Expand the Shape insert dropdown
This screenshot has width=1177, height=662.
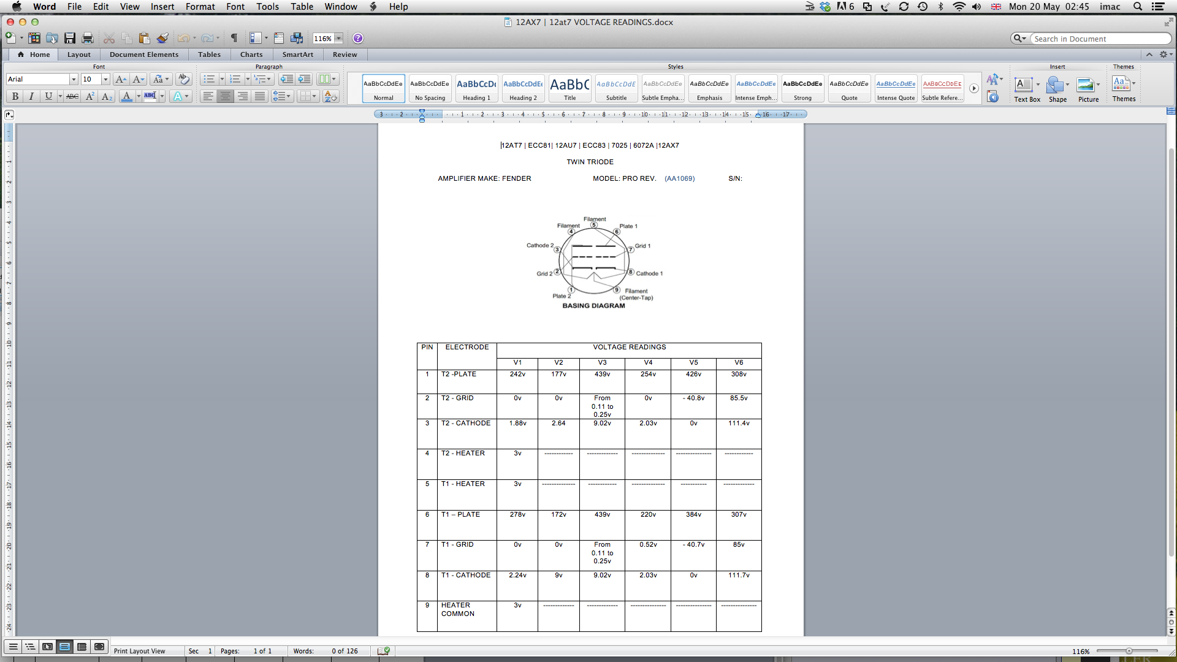pyautogui.click(x=1067, y=85)
